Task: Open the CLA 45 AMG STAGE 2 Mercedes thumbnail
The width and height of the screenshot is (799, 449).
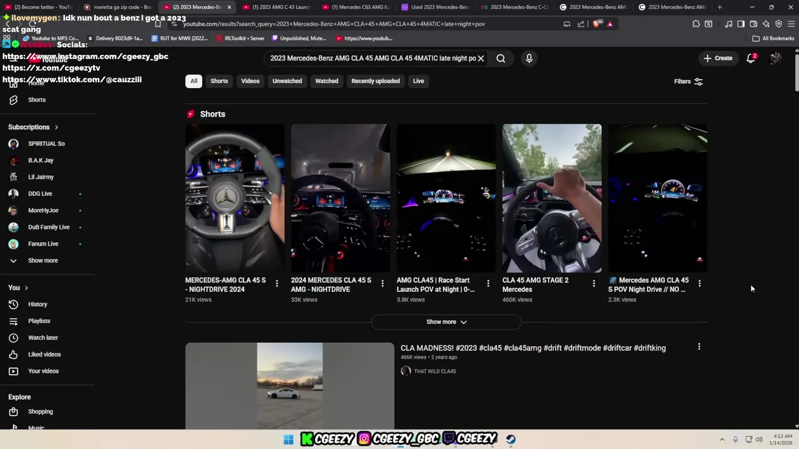Action: click(552, 198)
